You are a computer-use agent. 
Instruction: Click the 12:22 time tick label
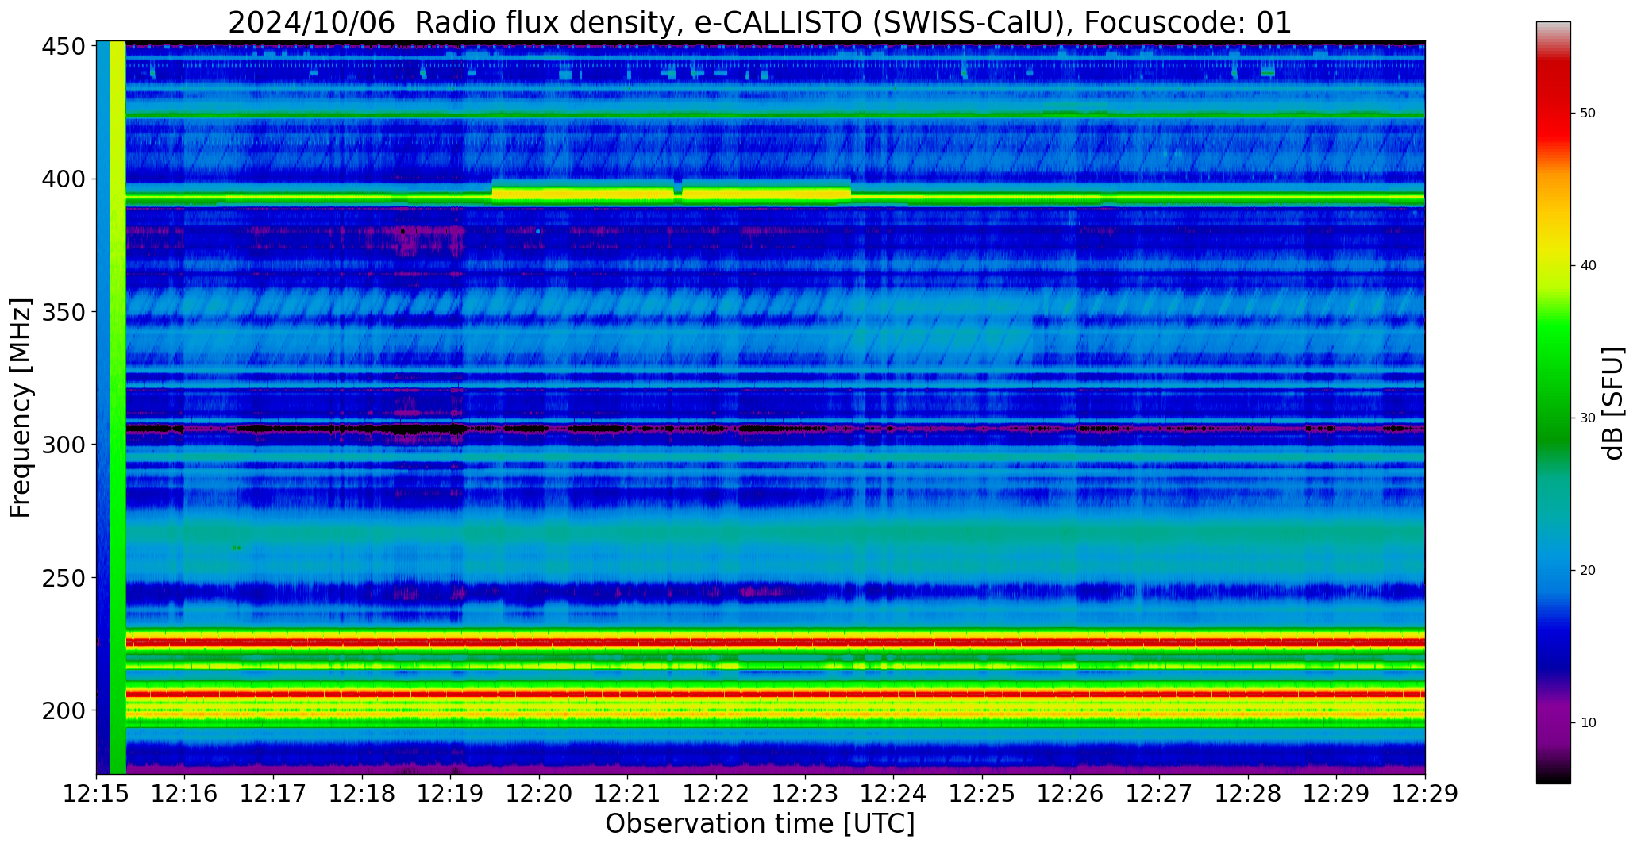tap(716, 793)
